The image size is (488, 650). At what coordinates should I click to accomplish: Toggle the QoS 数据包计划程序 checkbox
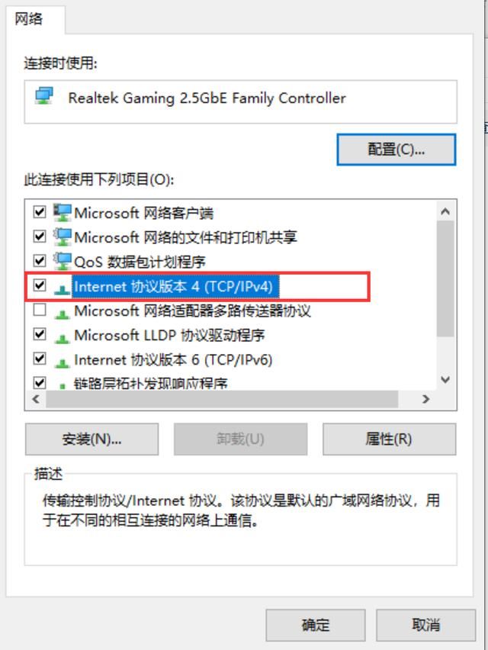coord(40,261)
